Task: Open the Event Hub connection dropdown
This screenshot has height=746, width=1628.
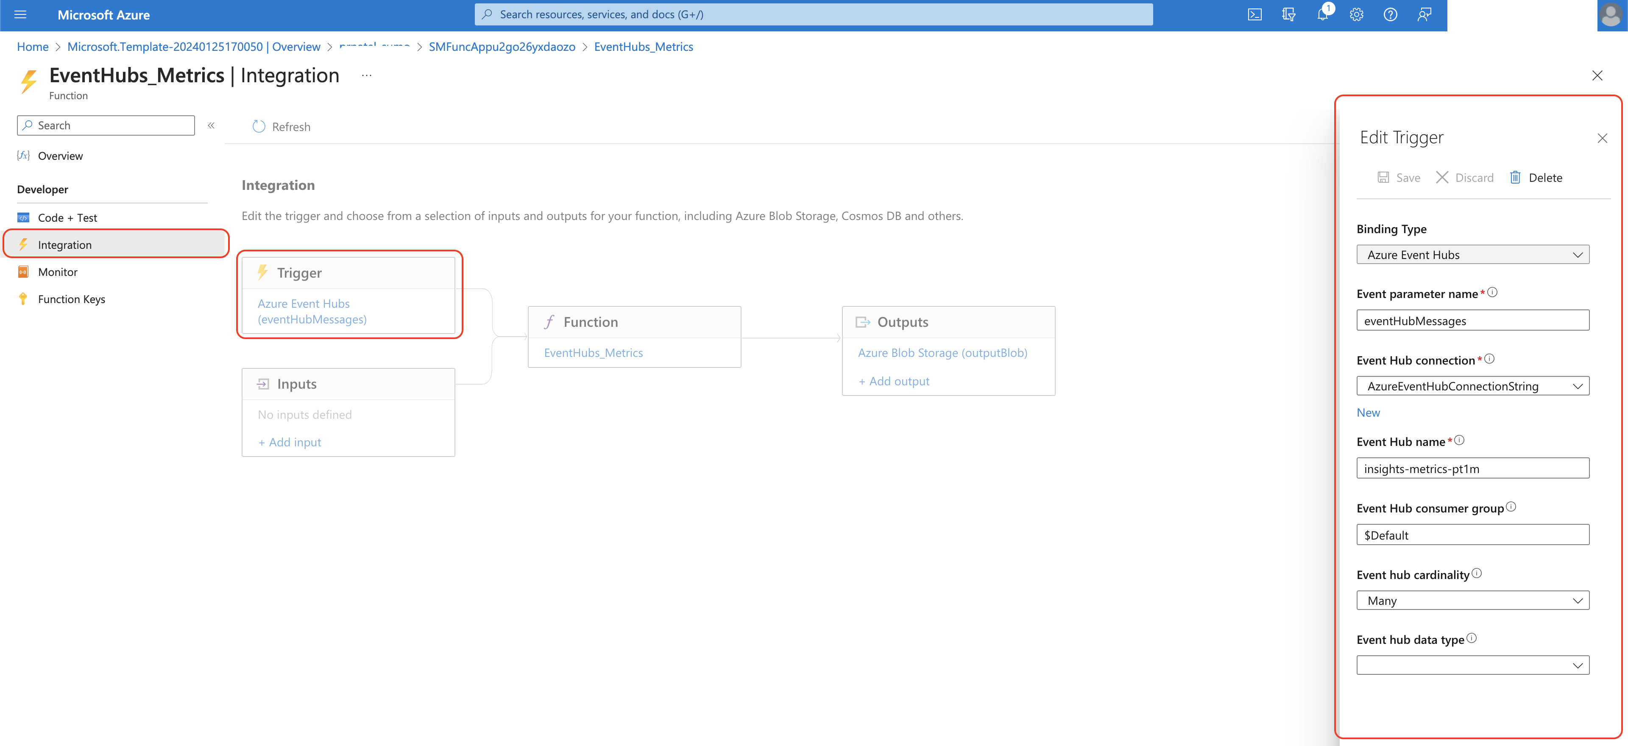Action: [x=1472, y=386]
